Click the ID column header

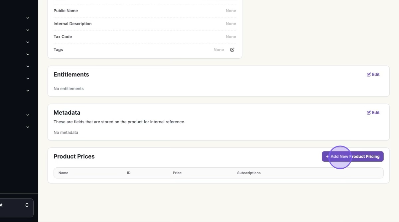pos(129,173)
